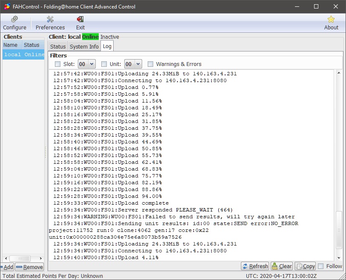This screenshot has height=280, width=346.
Task: Toggle the Unit filter checkbox
Action: pyautogui.click(x=104, y=64)
